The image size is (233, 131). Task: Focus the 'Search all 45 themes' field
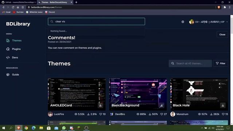(x=190, y=63)
